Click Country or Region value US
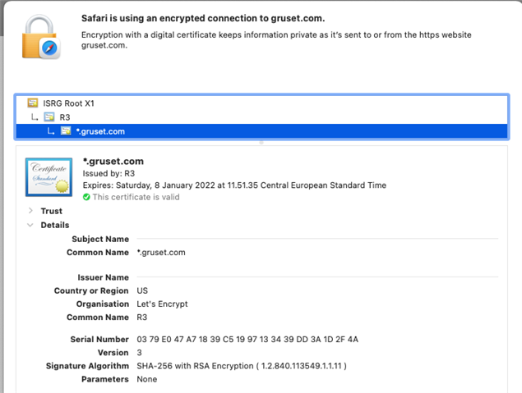 142,290
